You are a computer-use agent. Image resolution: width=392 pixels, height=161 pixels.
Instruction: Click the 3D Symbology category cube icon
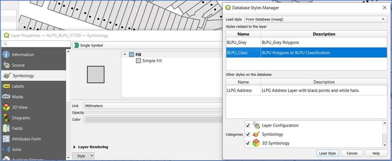click(x=256, y=143)
